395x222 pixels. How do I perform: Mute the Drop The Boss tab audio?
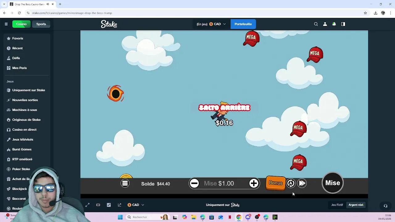point(48,4)
